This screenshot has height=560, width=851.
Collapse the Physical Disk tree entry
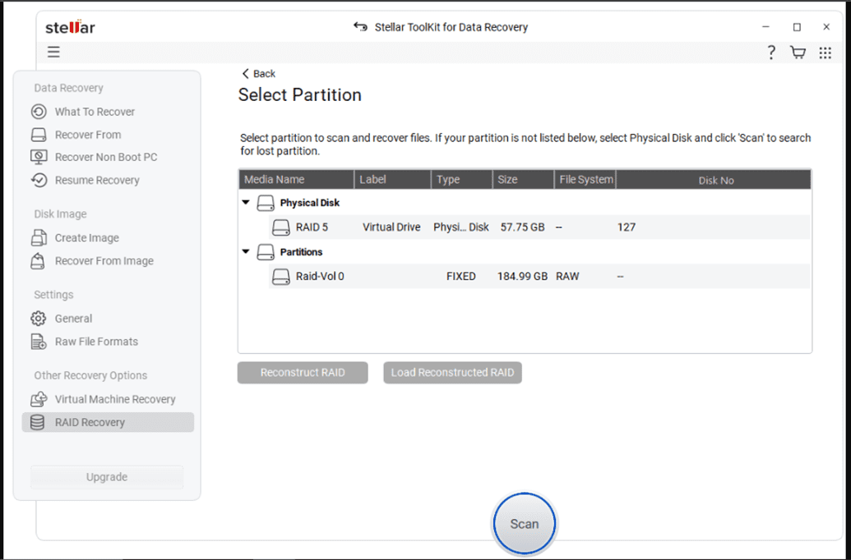(245, 202)
